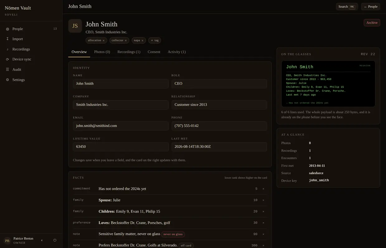Click the JS avatar tile
The image size is (386, 248).
click(x=75, y=26)
